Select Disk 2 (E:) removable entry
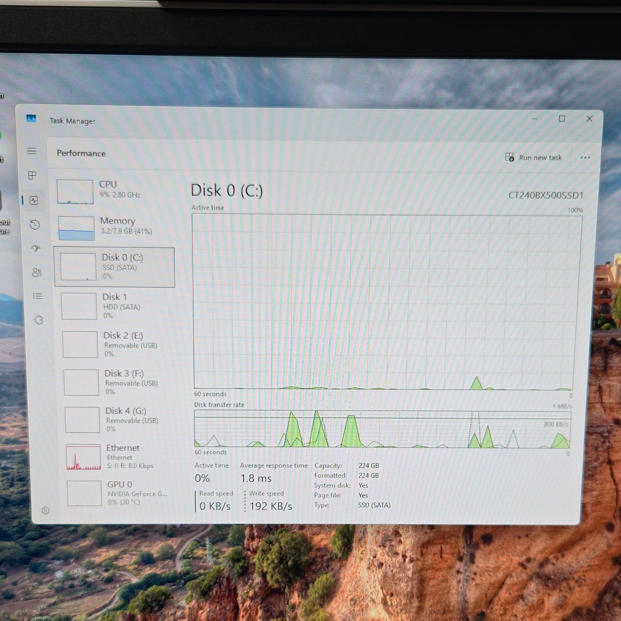This screenshot has height=621, width=621. click(118, 344)
